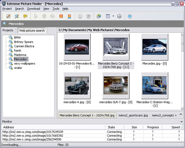Show more file tabs with right arrow
Image resolution: width=185 pixels, height=148 pixels.
[x=176, y=116]
